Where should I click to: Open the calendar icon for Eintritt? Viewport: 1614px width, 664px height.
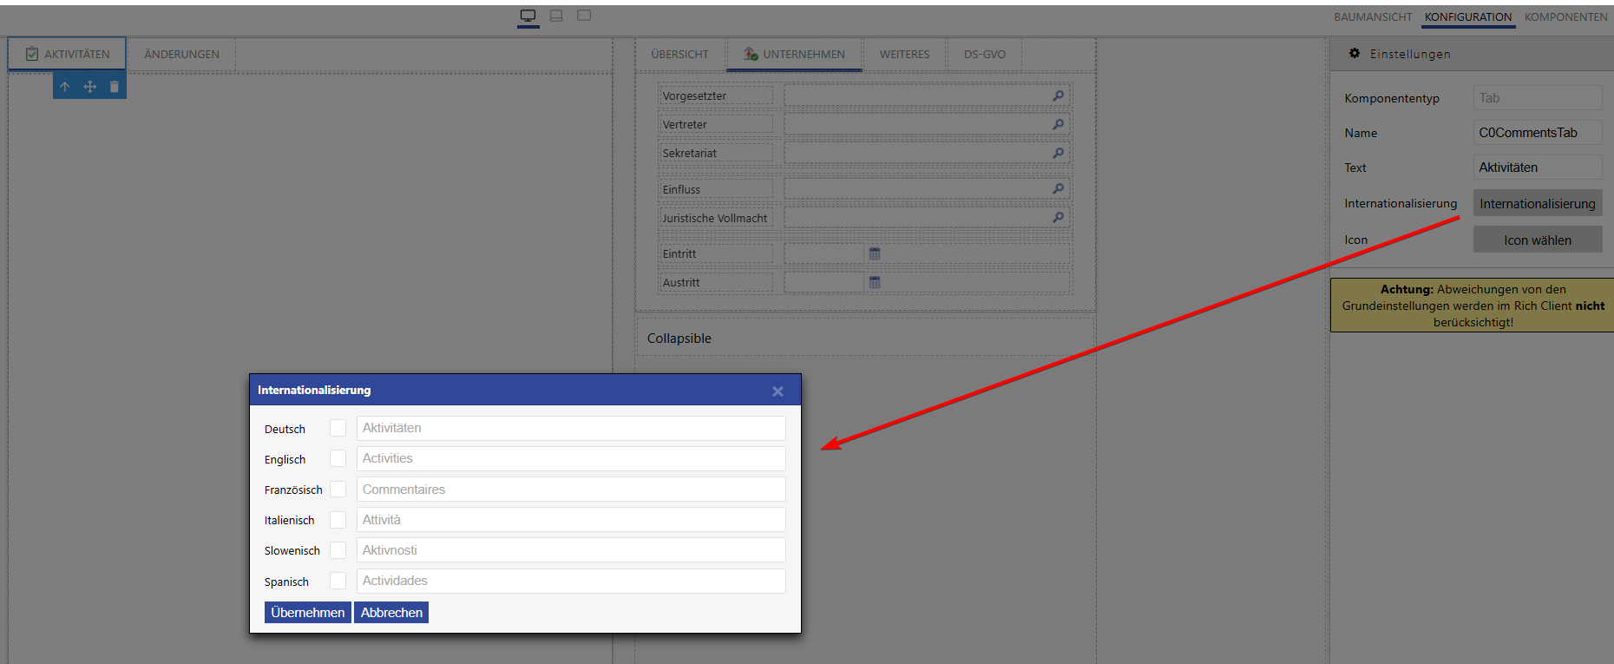pyautogui.click(x=875, y=253)
